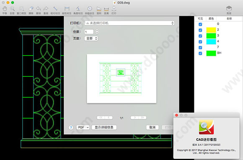Select the distance measurement tool
Image resolution: width=243 pixels, height=160 pixels.
pos(106,10)
